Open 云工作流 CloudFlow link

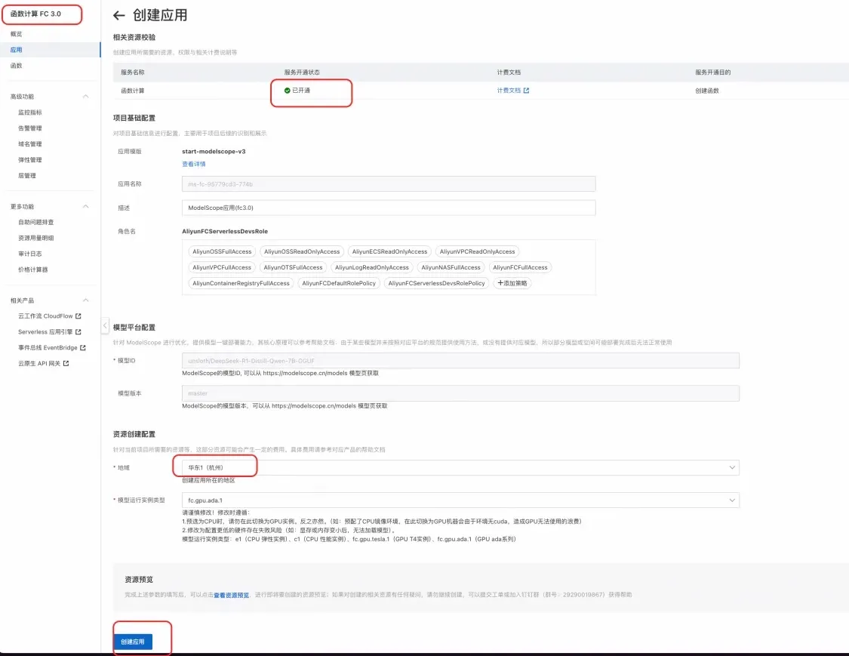45,316
